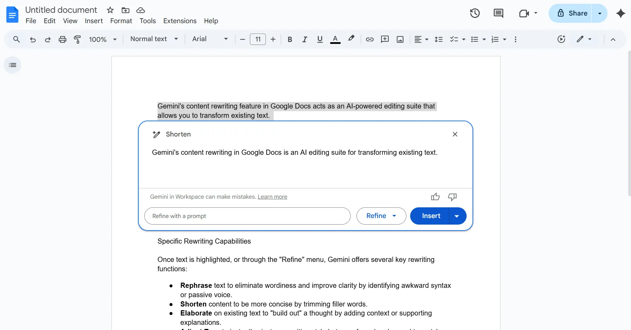Activate the paint format tool
This screenshot has width=631, height=330.
coord(78,39)
